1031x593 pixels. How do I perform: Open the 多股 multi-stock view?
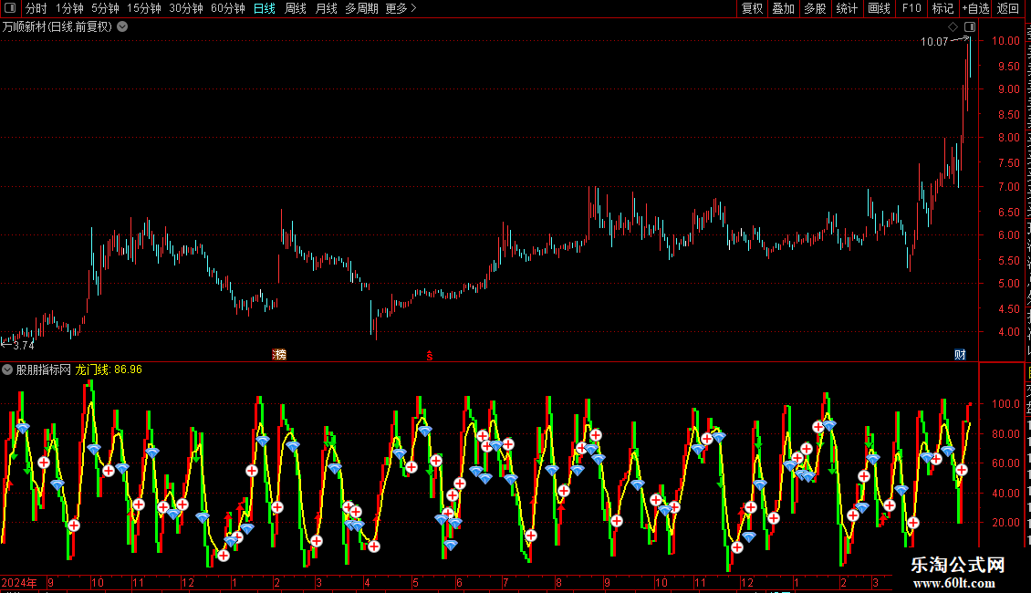pyautogui.click(x=815, y=8)
